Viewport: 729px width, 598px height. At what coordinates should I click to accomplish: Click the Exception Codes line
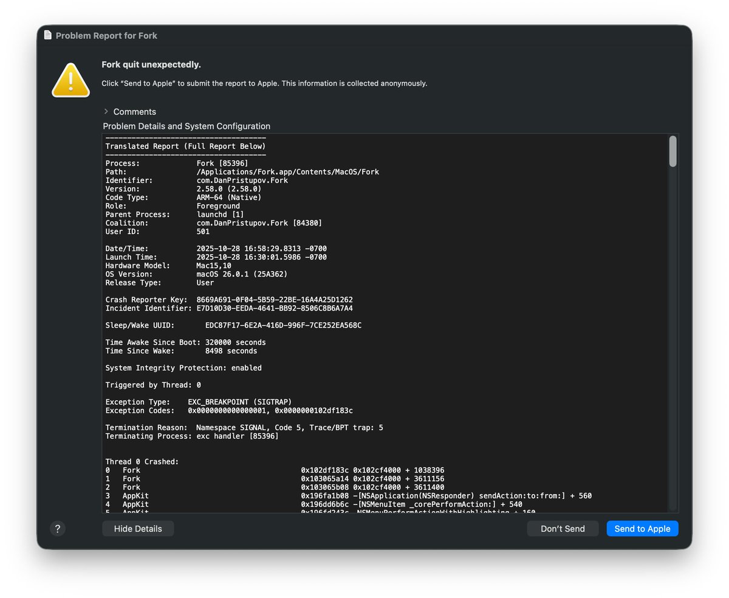pyautogui.click(x=229, y=410)
